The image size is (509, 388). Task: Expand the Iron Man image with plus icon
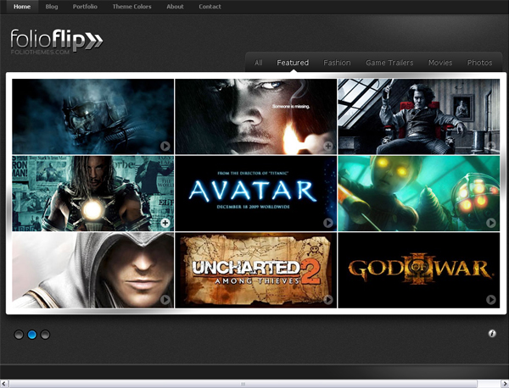pyautogui.click(x=165, y=223)
